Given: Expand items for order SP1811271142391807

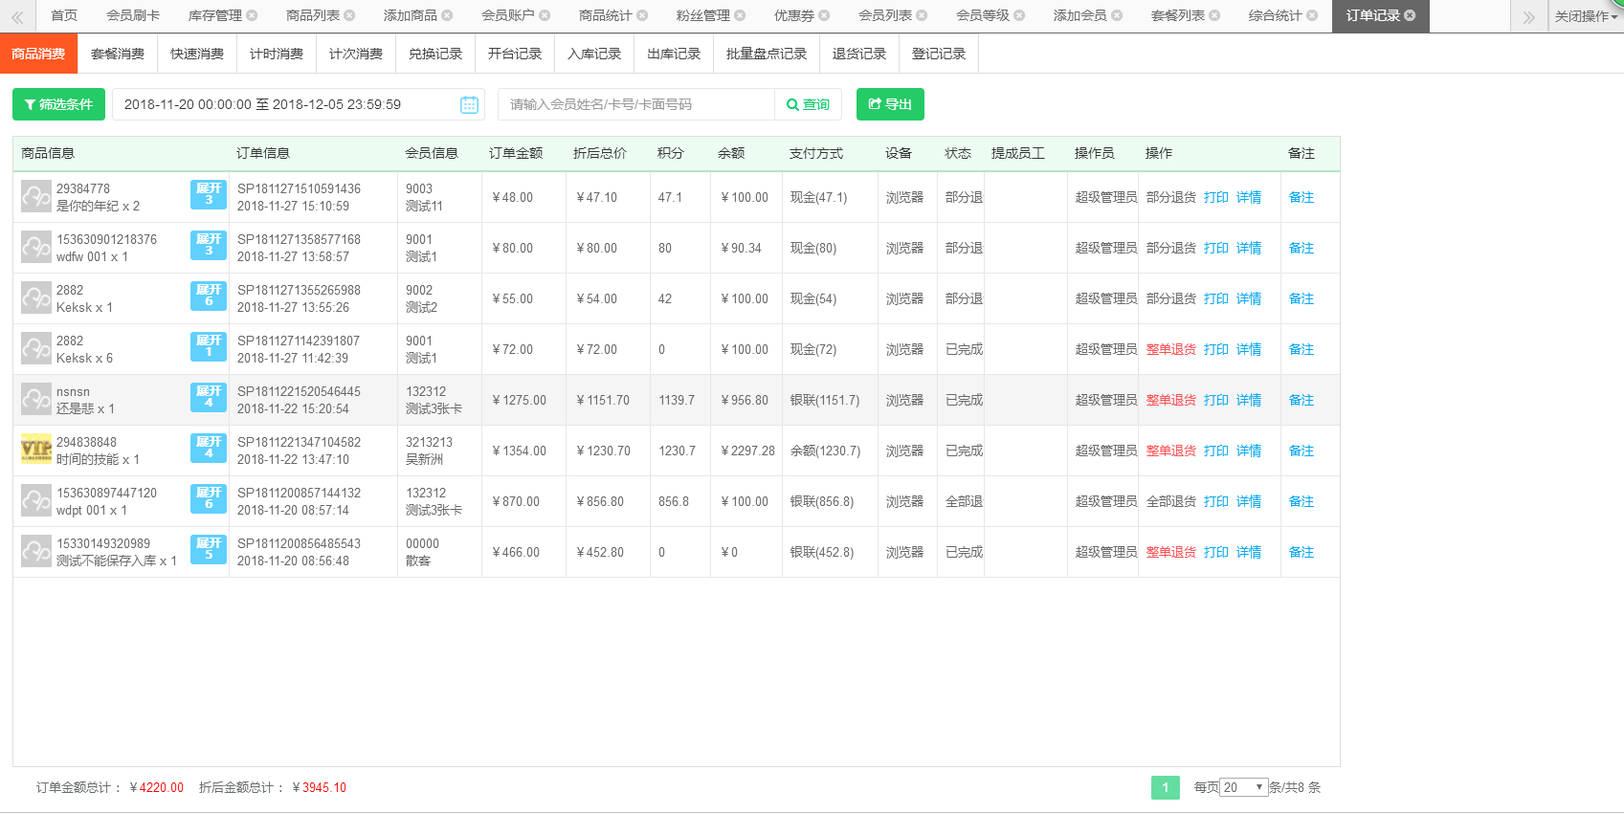Looking at the screenshot, I should pyautogui.click(x=209, y=346).
